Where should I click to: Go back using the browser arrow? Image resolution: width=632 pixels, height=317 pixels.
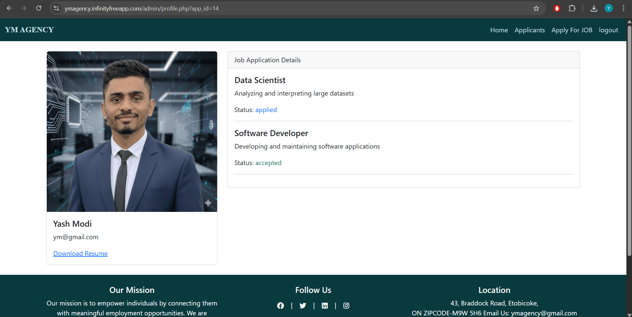tap(9, 8)
